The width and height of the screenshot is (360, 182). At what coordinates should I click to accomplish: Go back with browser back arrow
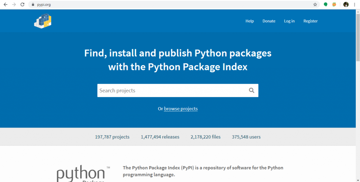pyautogui.click(x=6, y=4)
